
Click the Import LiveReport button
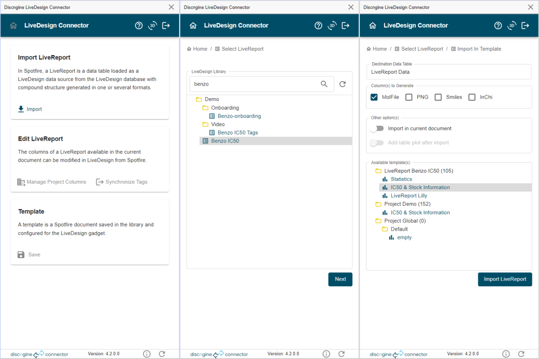504,279
